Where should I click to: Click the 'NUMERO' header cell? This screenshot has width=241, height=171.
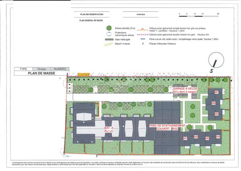pos(59,69)
